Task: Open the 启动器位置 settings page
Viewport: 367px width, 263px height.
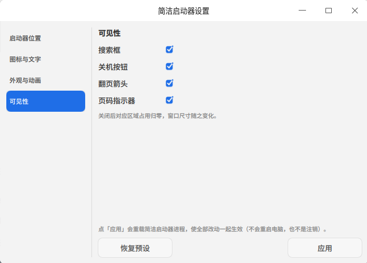Action: click(x=46, y=38)
